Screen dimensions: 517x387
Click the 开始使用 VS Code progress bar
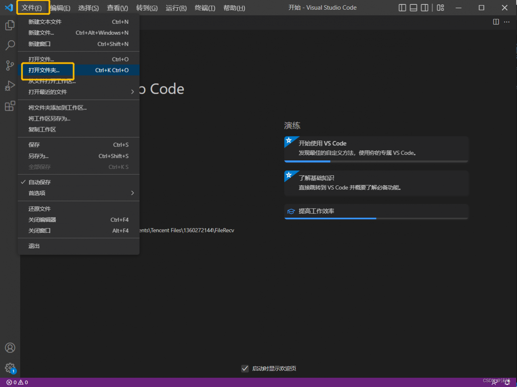tap(376, 161)
